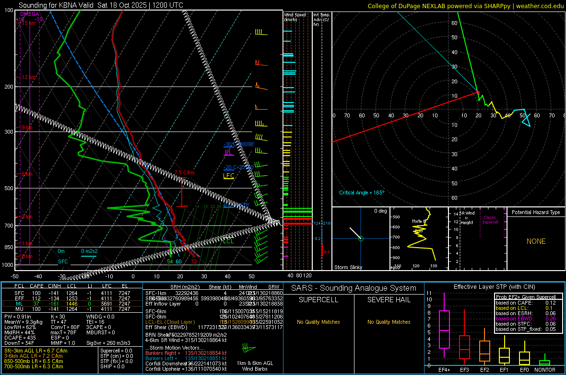
Task: Click the '700-500mb LR = 6.3 C/km' line
Action: pyautogui.click(x=34, y=366)
